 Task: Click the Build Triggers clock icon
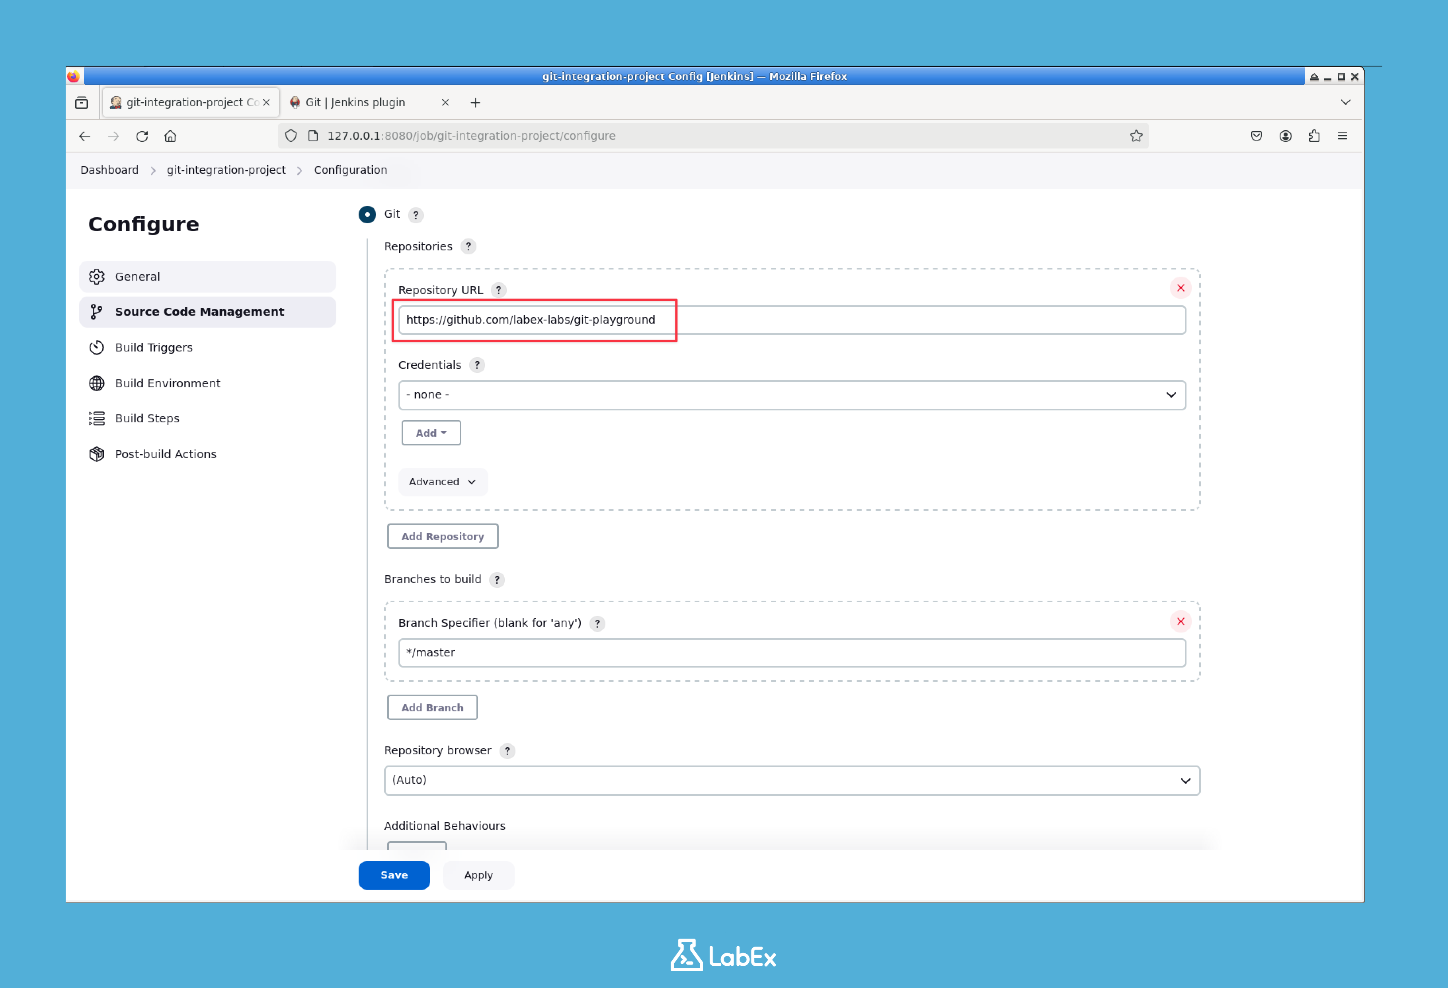97,347
